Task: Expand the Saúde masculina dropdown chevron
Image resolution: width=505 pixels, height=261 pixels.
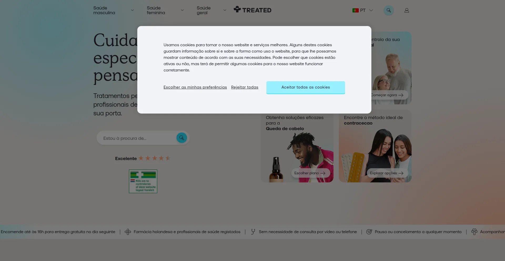Action: [132, 11]
